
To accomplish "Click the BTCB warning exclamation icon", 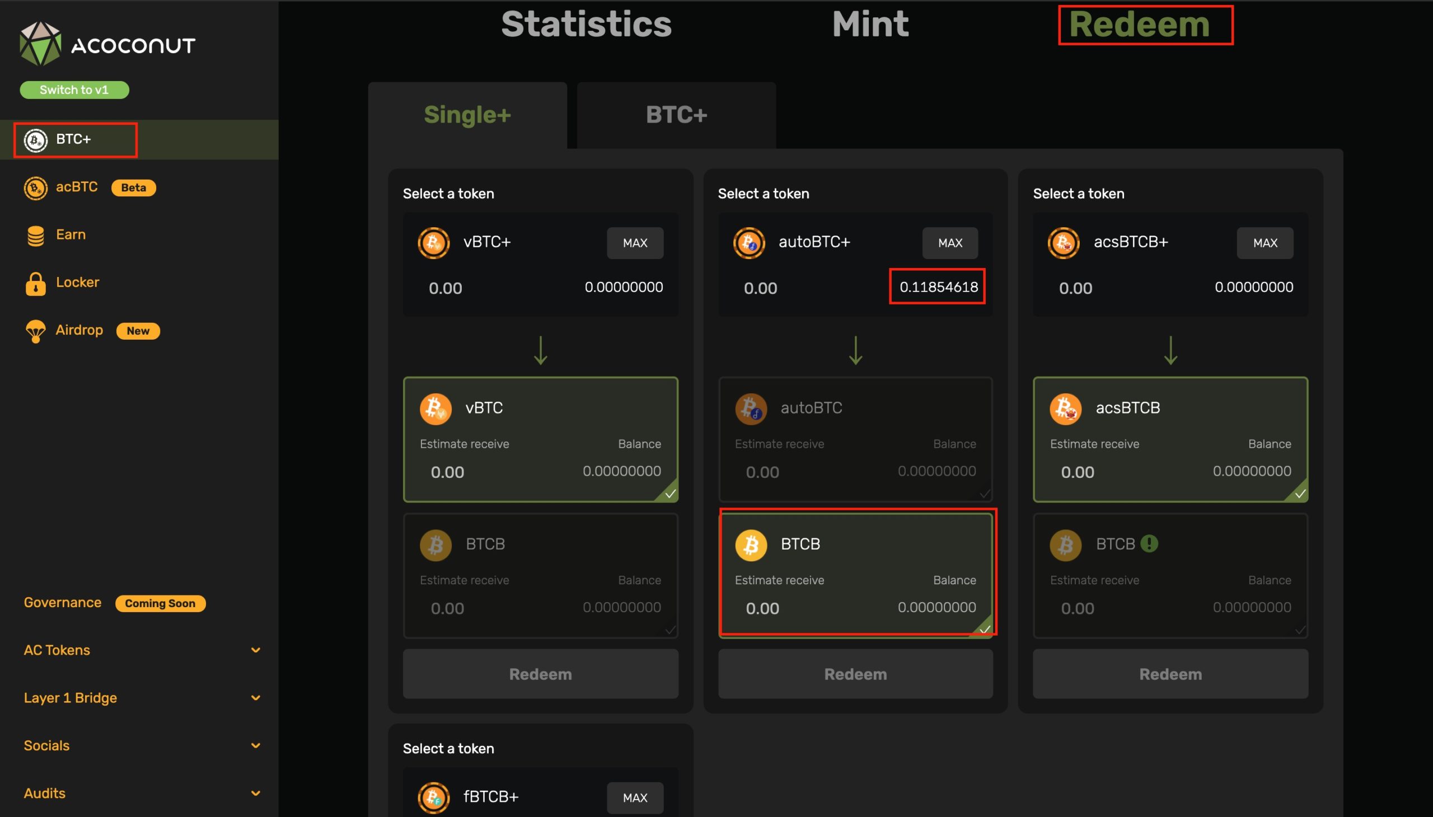I will click(1149, 543).
